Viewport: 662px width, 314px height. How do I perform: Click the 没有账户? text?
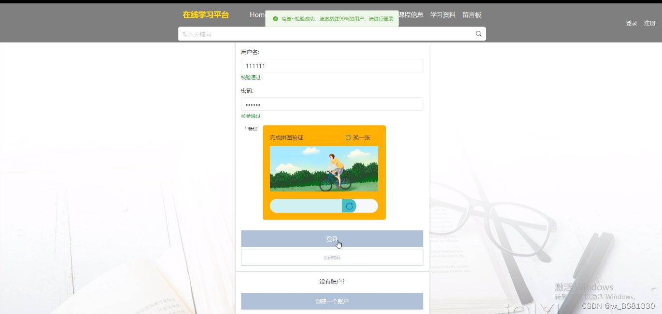[332, 282]
